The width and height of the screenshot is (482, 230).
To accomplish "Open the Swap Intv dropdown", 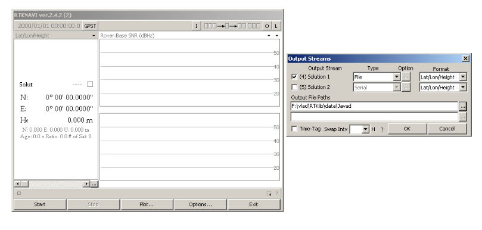I will coord(365,129).
